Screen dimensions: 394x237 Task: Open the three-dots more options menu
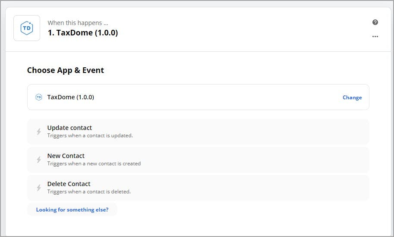(375, 37)
